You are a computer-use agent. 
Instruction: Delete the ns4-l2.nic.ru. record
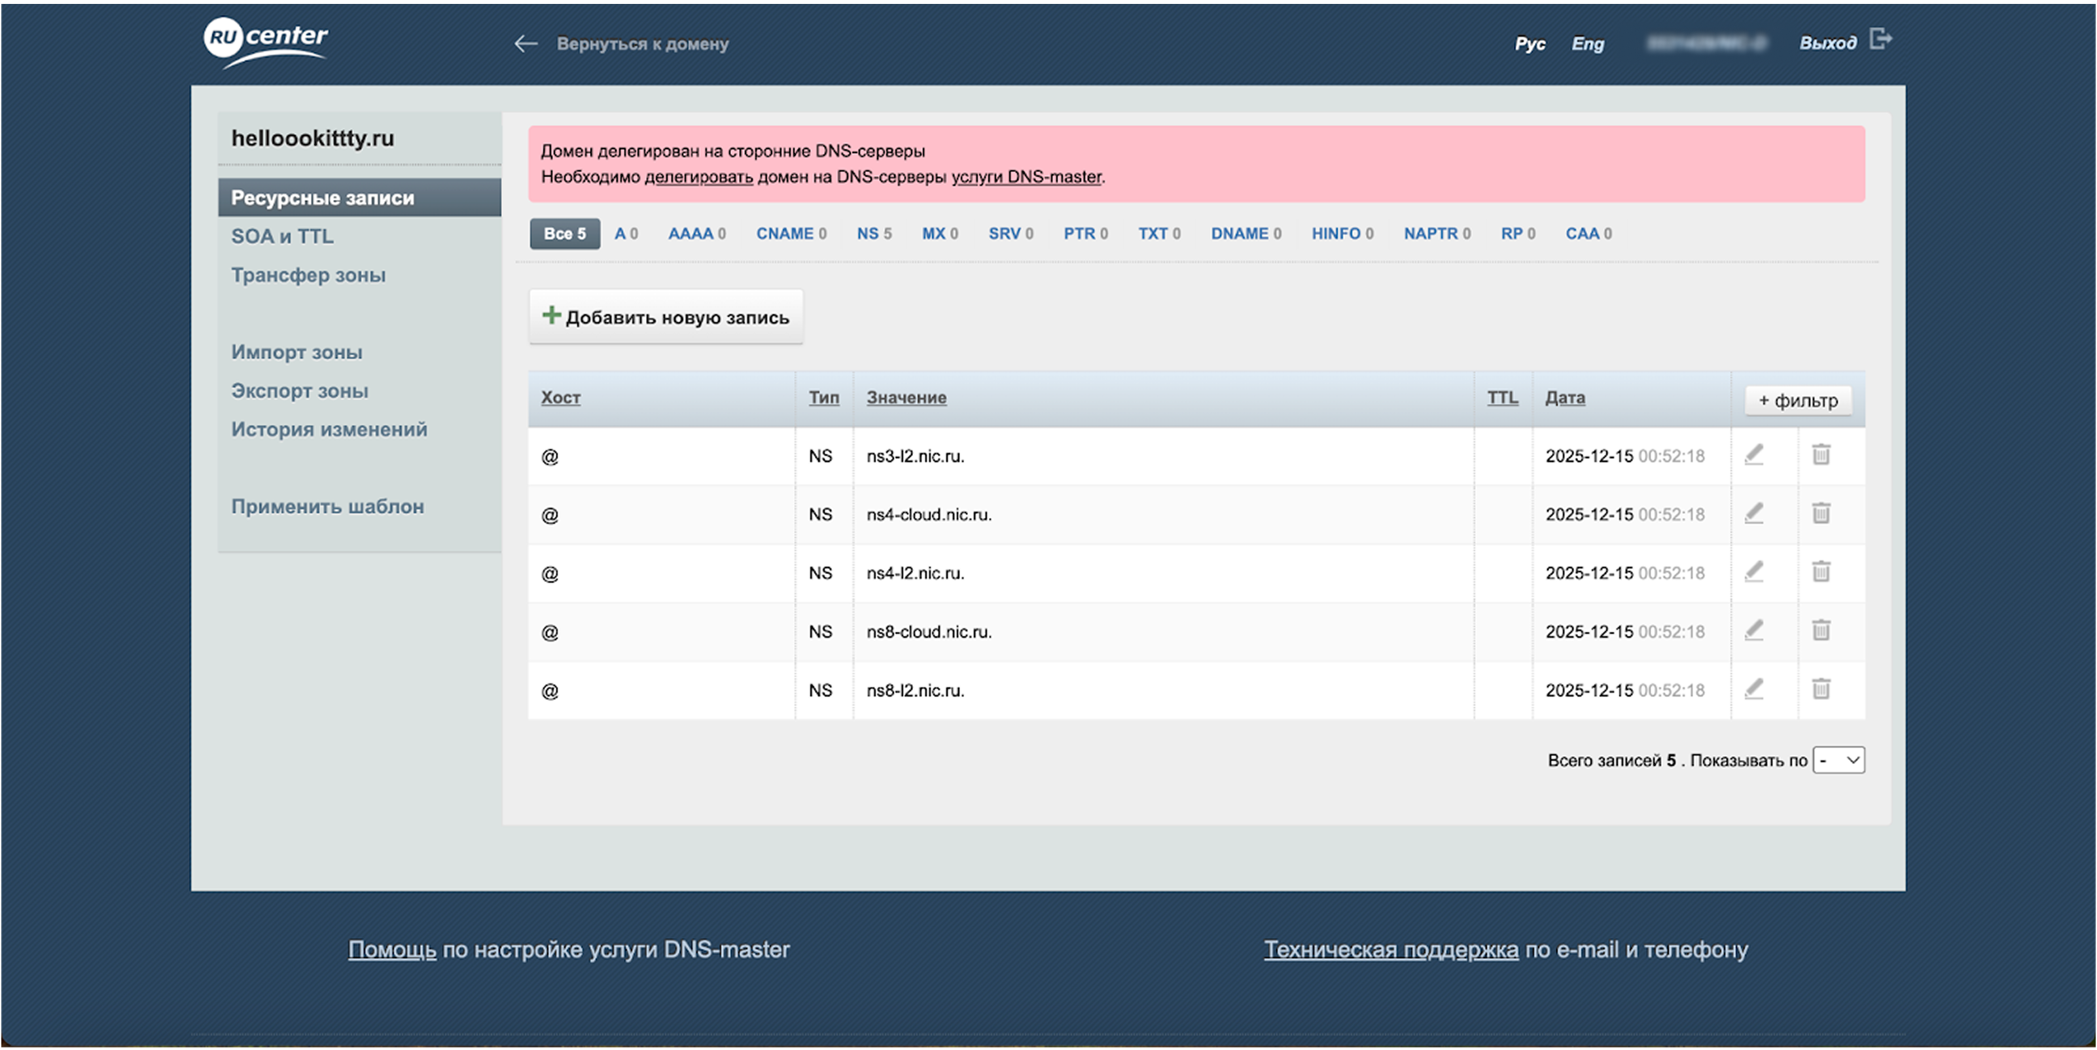tap(1821, 572)
